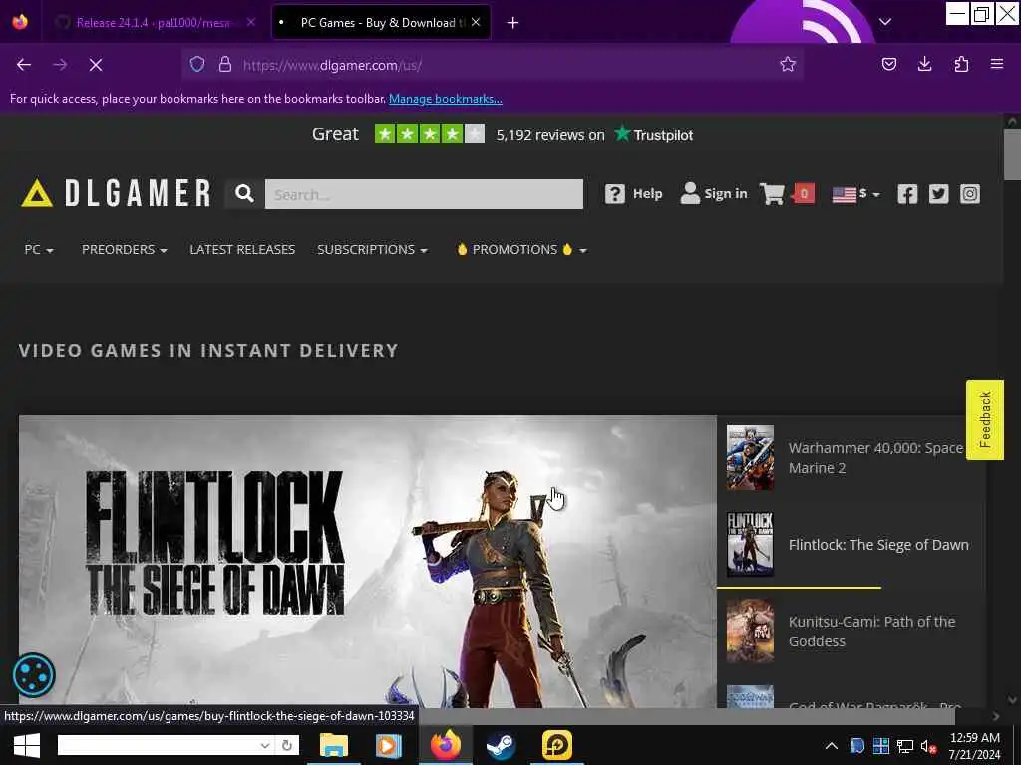
Task: Select Warhammer 40,000: Space Marine 2
Action: point(875,458)
